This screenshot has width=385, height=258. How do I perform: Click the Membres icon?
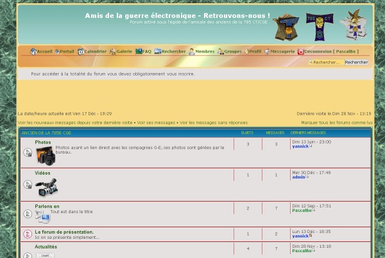[191, 52]
